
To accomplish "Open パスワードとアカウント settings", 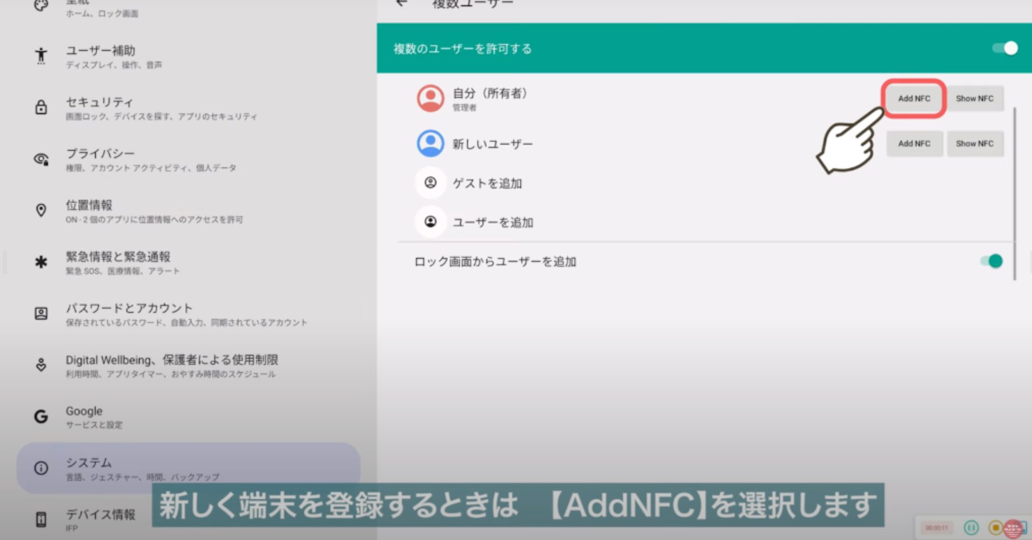I will point(129,314).
